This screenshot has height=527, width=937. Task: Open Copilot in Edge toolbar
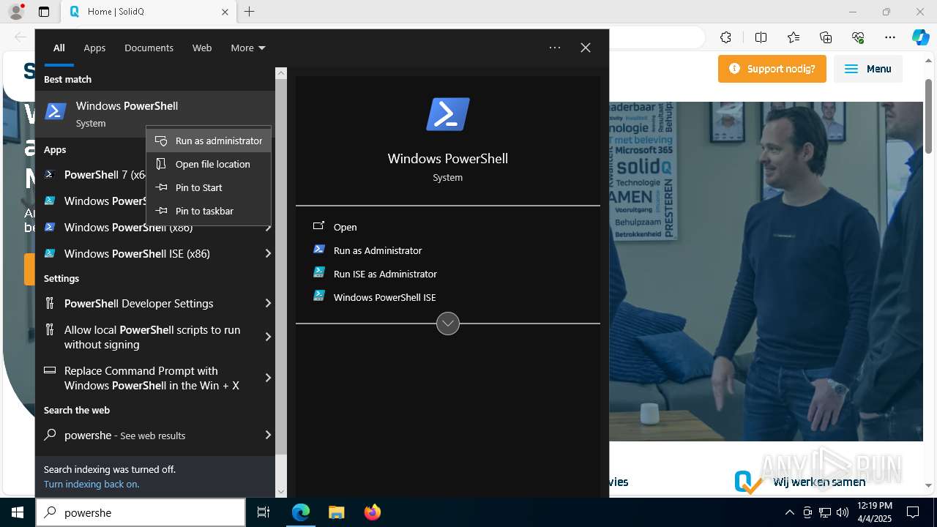point(920,37)
